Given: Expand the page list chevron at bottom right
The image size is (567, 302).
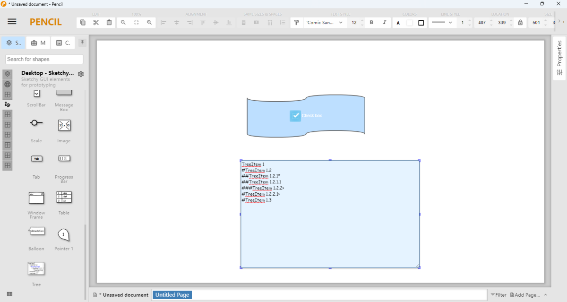Looking at the screenshot, I should coord(546,295).
